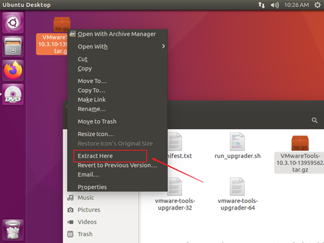
Task: Choose Cut from context menu
Action: [117, 59]
